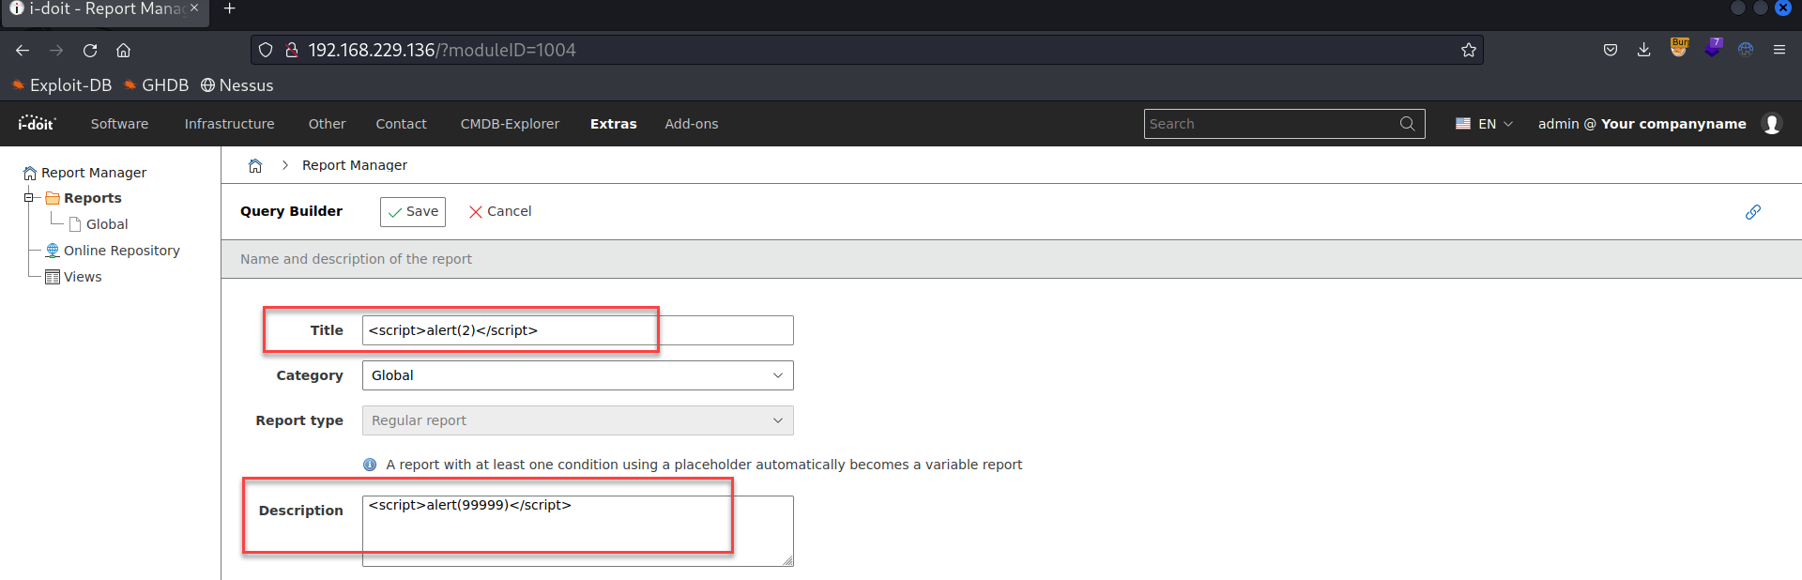Click the search magnifier icon
Image resolution: width=1802 pixels, height=580 pixels.
tap(1407, 124)
